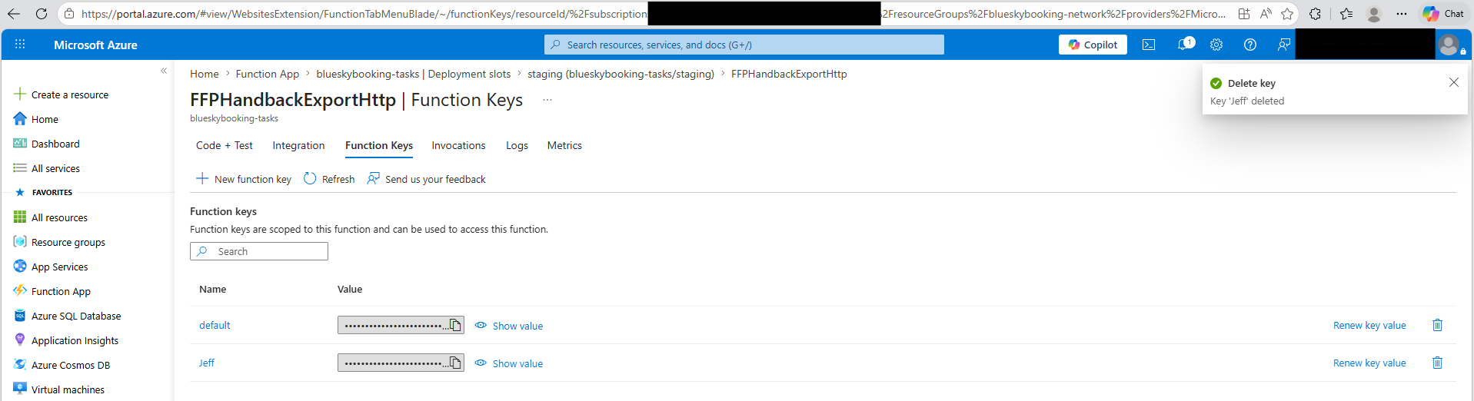Add this page to browser favorites
The image size is (1474, 401).
coord(1287,14)
